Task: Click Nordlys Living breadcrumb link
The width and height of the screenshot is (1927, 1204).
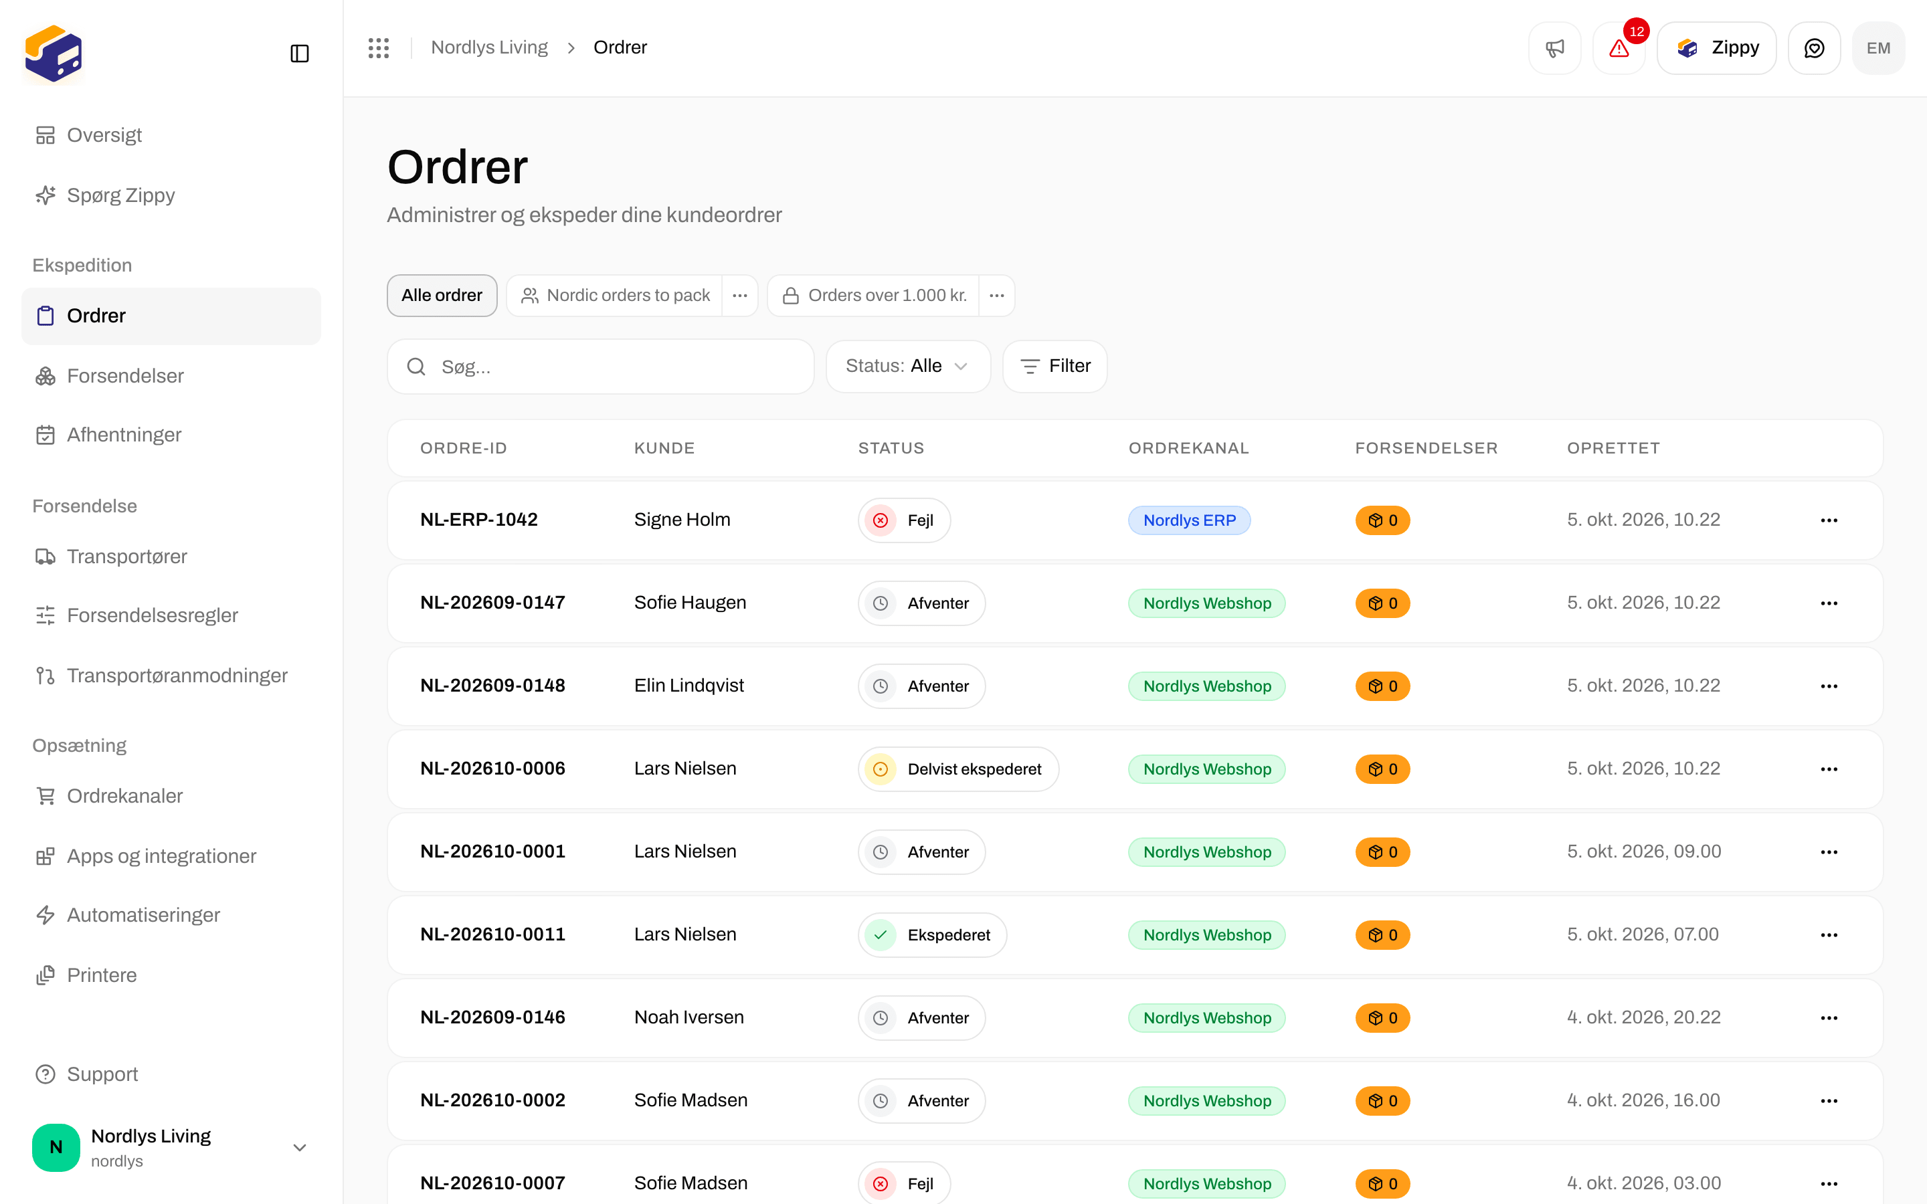Action: (x=489, y=47)
